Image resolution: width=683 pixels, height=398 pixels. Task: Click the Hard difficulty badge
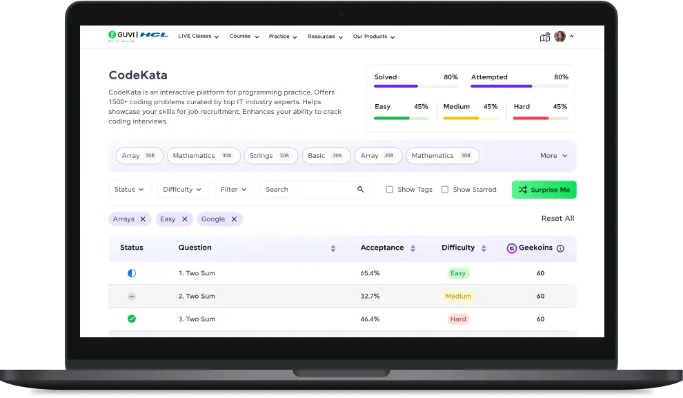coord(458,319)
